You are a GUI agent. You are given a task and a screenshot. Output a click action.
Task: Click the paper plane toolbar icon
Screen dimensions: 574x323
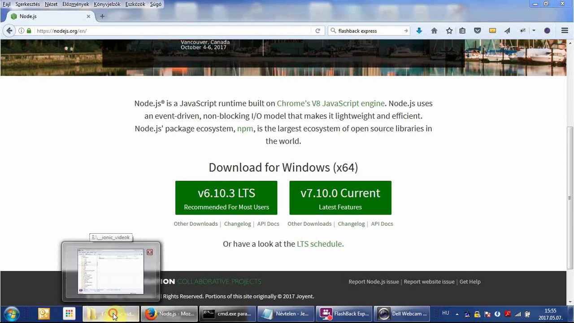[x=507, y=31]
